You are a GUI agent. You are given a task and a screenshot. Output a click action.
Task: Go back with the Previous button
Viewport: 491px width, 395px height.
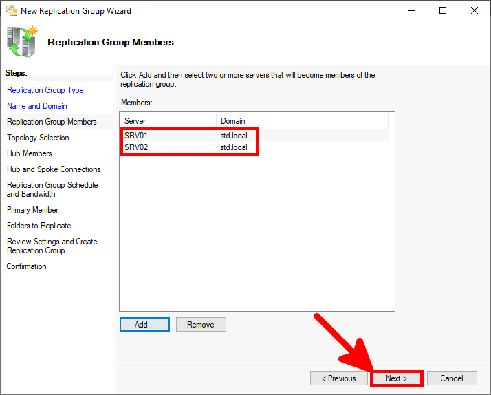point(339,378)
